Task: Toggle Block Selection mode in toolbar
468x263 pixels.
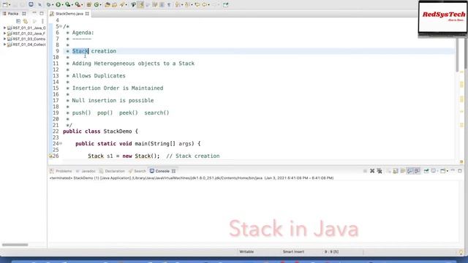Action: point(162,5)
